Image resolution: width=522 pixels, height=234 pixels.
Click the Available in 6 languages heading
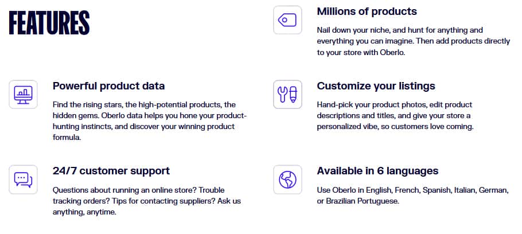[x=377, y=171]
